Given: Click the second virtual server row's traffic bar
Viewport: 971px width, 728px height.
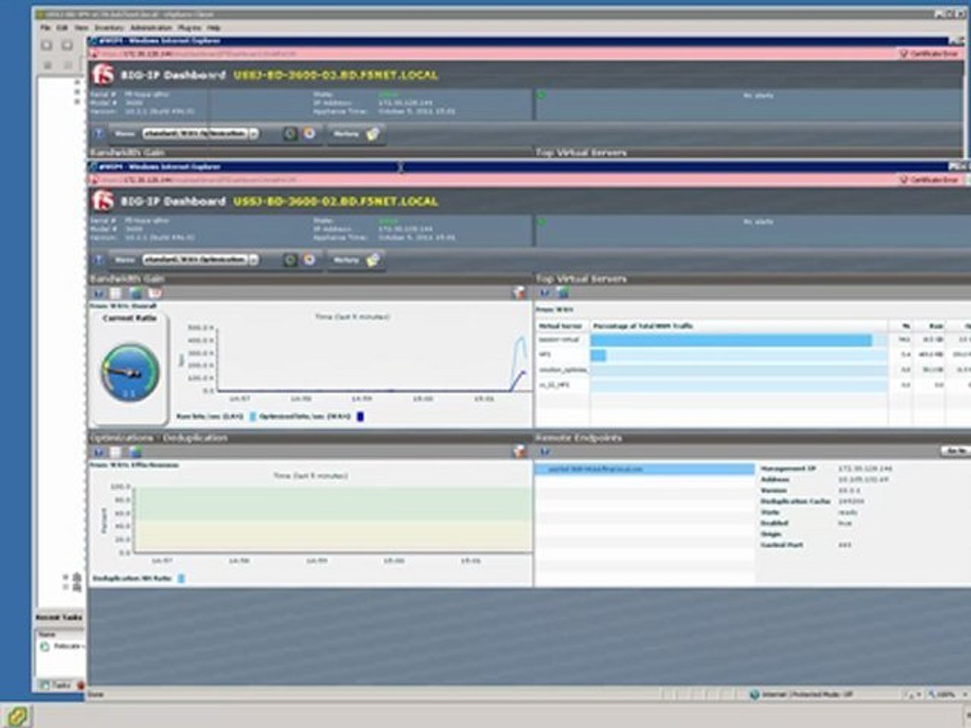Looking at the screenshot, I should [598, 355].
